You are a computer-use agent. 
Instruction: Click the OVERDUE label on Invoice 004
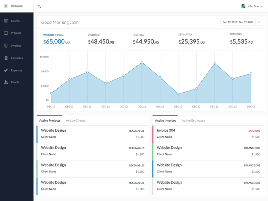254,131
